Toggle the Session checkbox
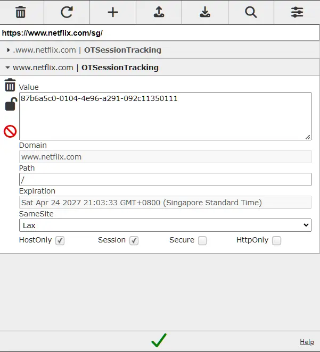The image size is (320, 352). pos(134,241)
